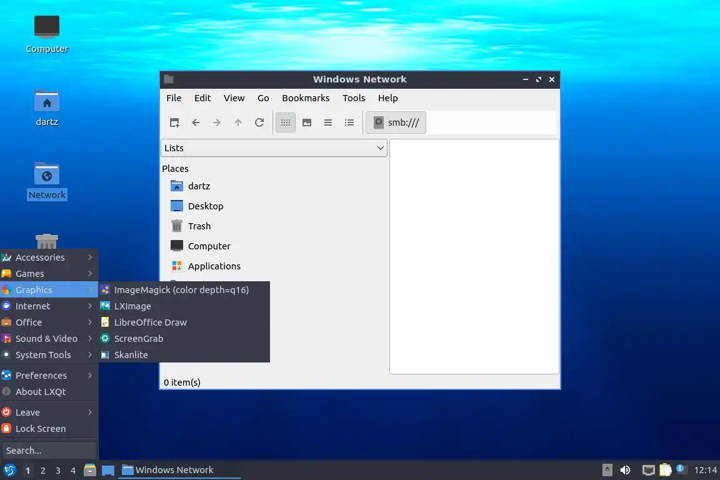Screen dimensions: 720x480
Task: Click the network connection tray icon
Action: (648, 470)
